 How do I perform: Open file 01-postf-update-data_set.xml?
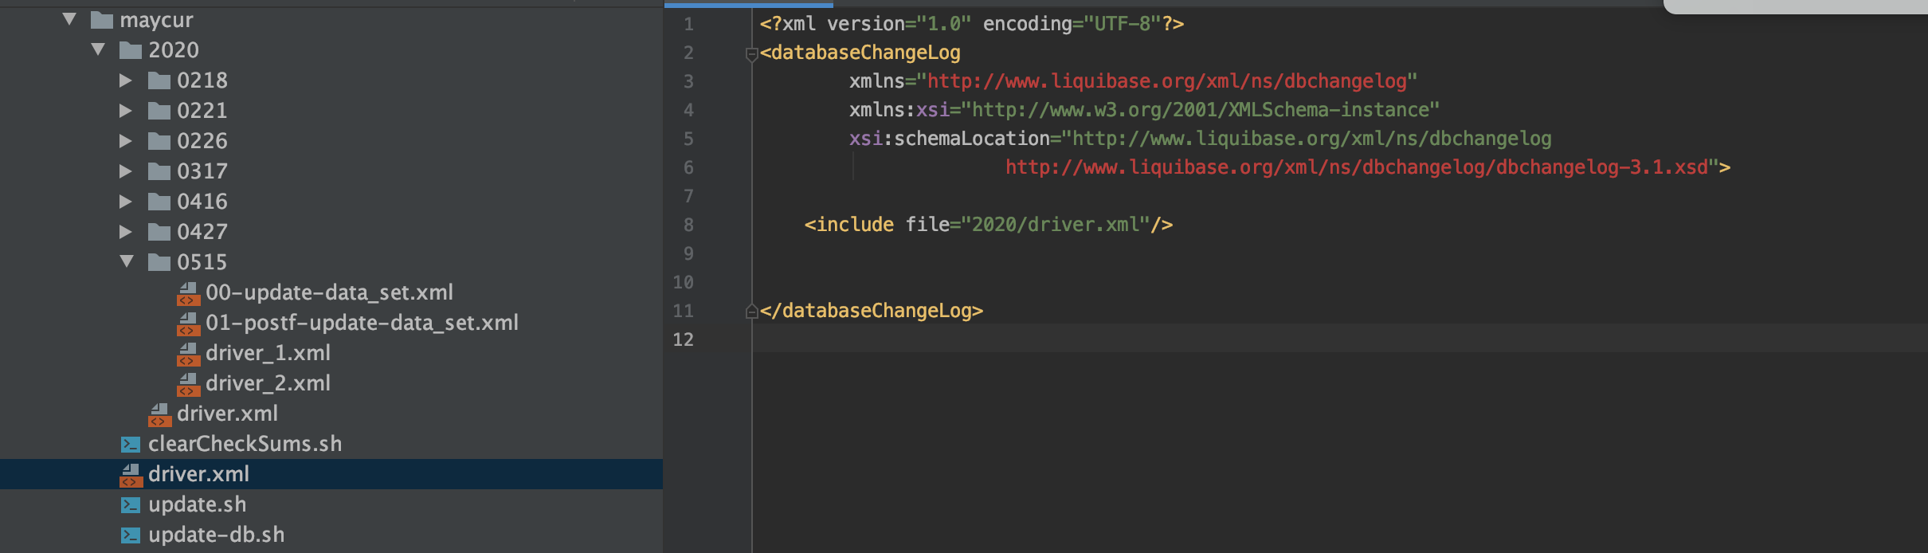[362, 323]
